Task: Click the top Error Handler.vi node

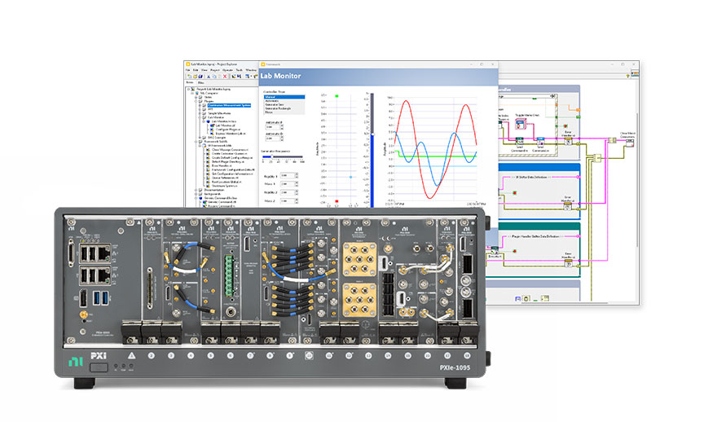Action: coord(568,140)
